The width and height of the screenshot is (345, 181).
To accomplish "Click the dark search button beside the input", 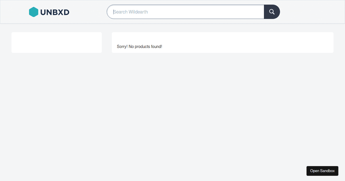I will [x=271, y=12].
